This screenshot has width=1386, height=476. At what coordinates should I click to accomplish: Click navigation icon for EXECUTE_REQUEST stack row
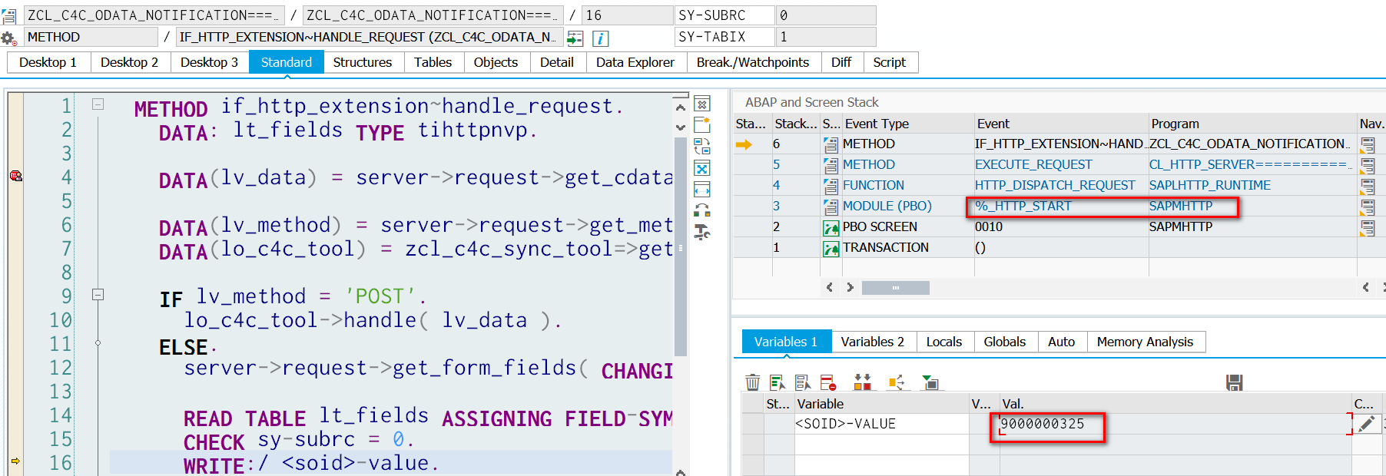click(x=1368, y=164)
